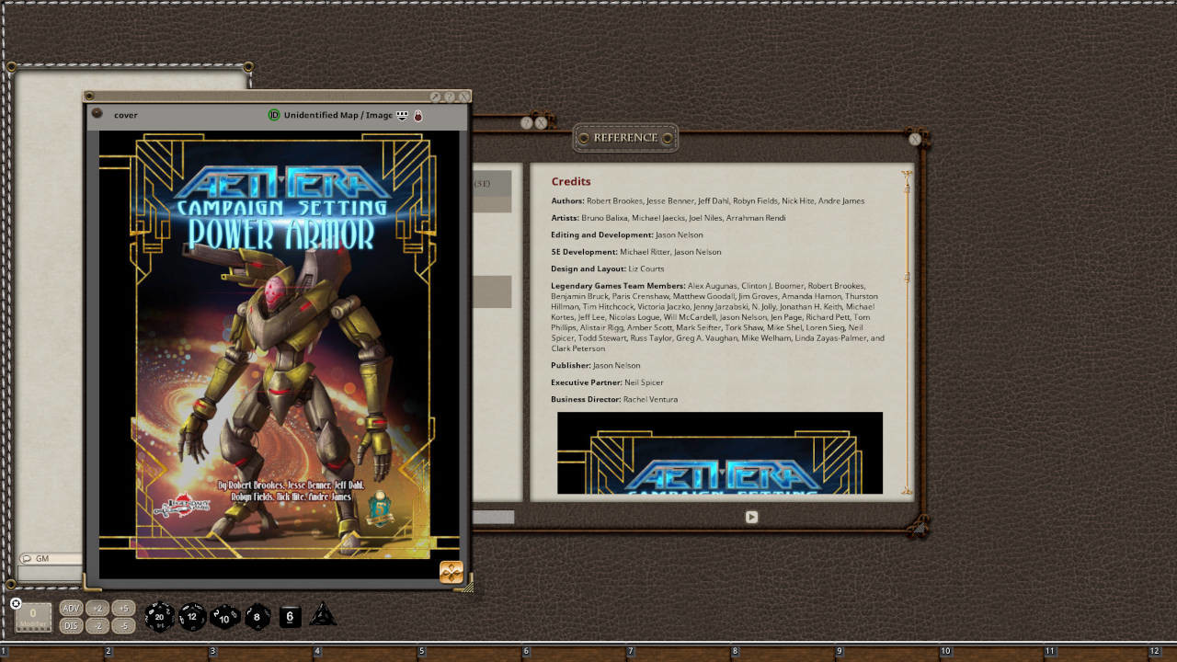
Task: Toggle the green ID identification button
Action: [x=274, y=115]
